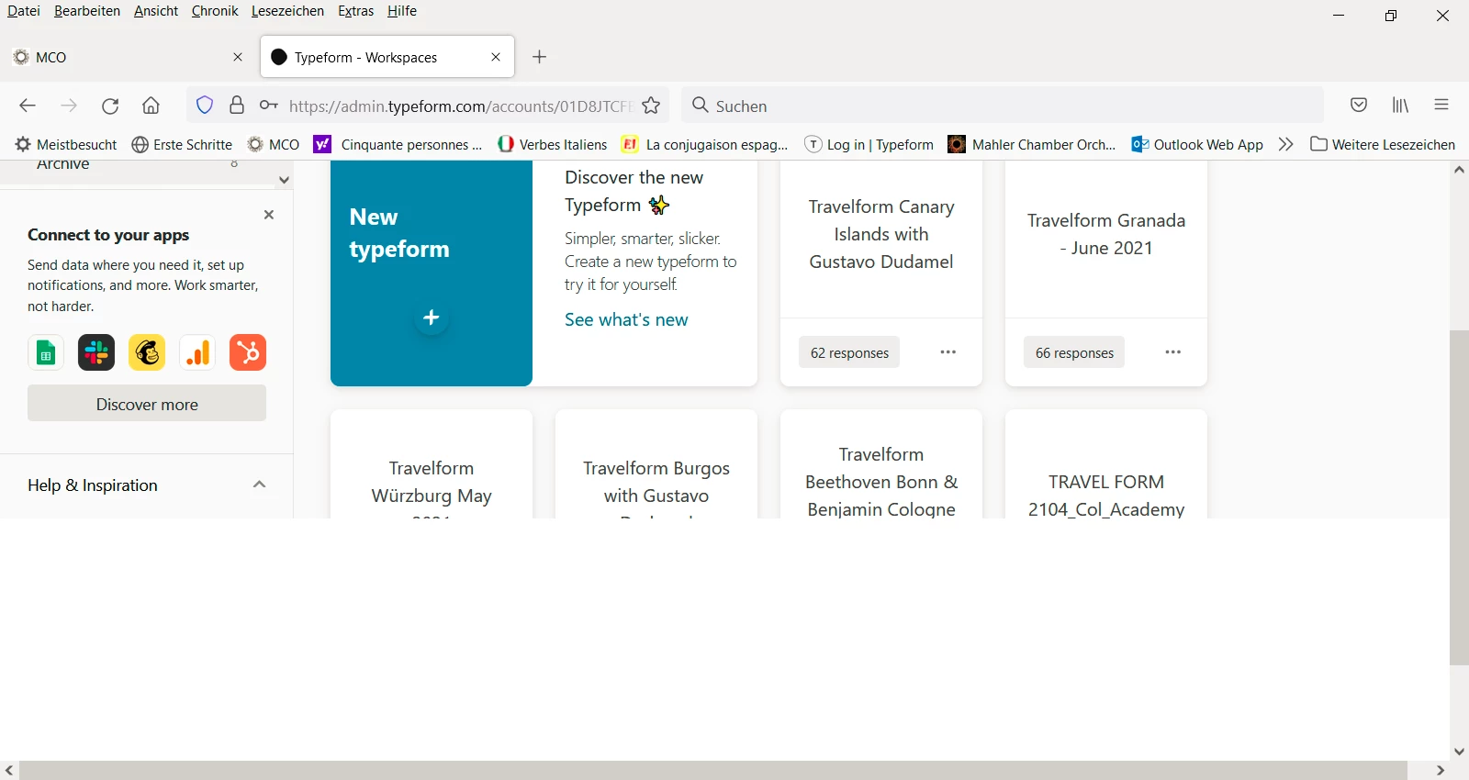Viewport: 1469px width, 780px height.
Task: Open Log in | Typeform bookmark
Action: (x=869, y=144)
